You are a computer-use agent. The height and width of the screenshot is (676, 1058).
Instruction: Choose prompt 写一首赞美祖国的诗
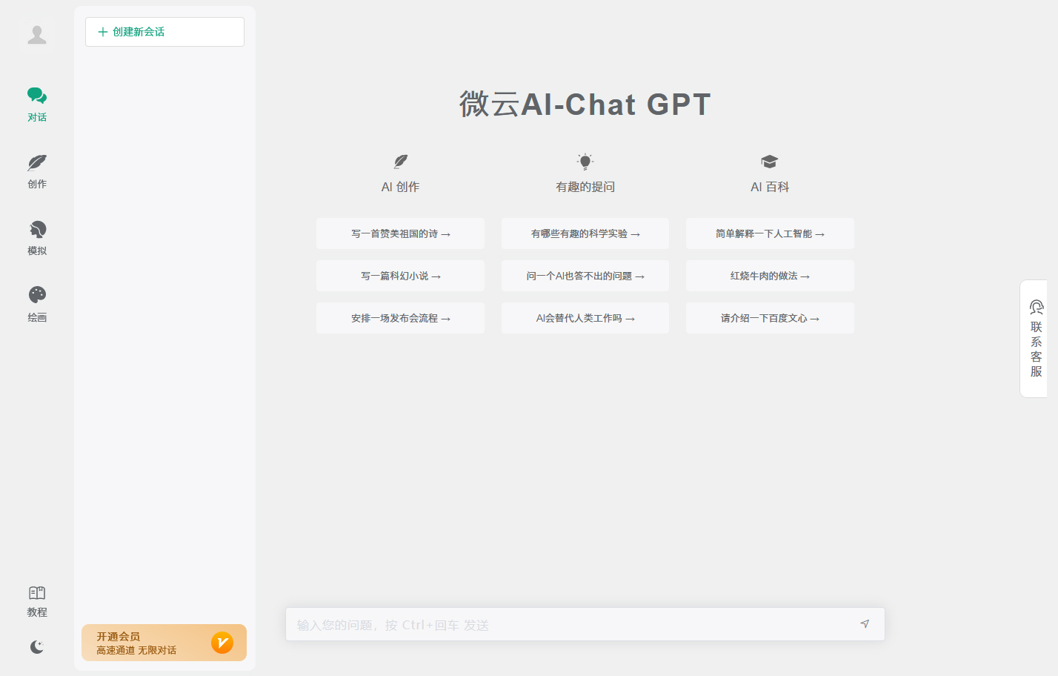(x=400, y=233)
